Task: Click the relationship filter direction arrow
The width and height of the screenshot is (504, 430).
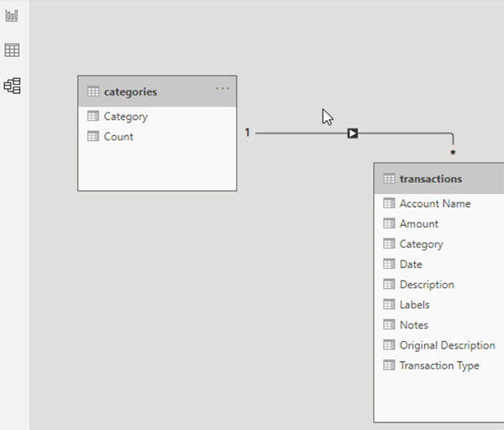Action: (353, 133)
